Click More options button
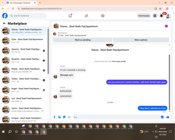 click(141, 40)
